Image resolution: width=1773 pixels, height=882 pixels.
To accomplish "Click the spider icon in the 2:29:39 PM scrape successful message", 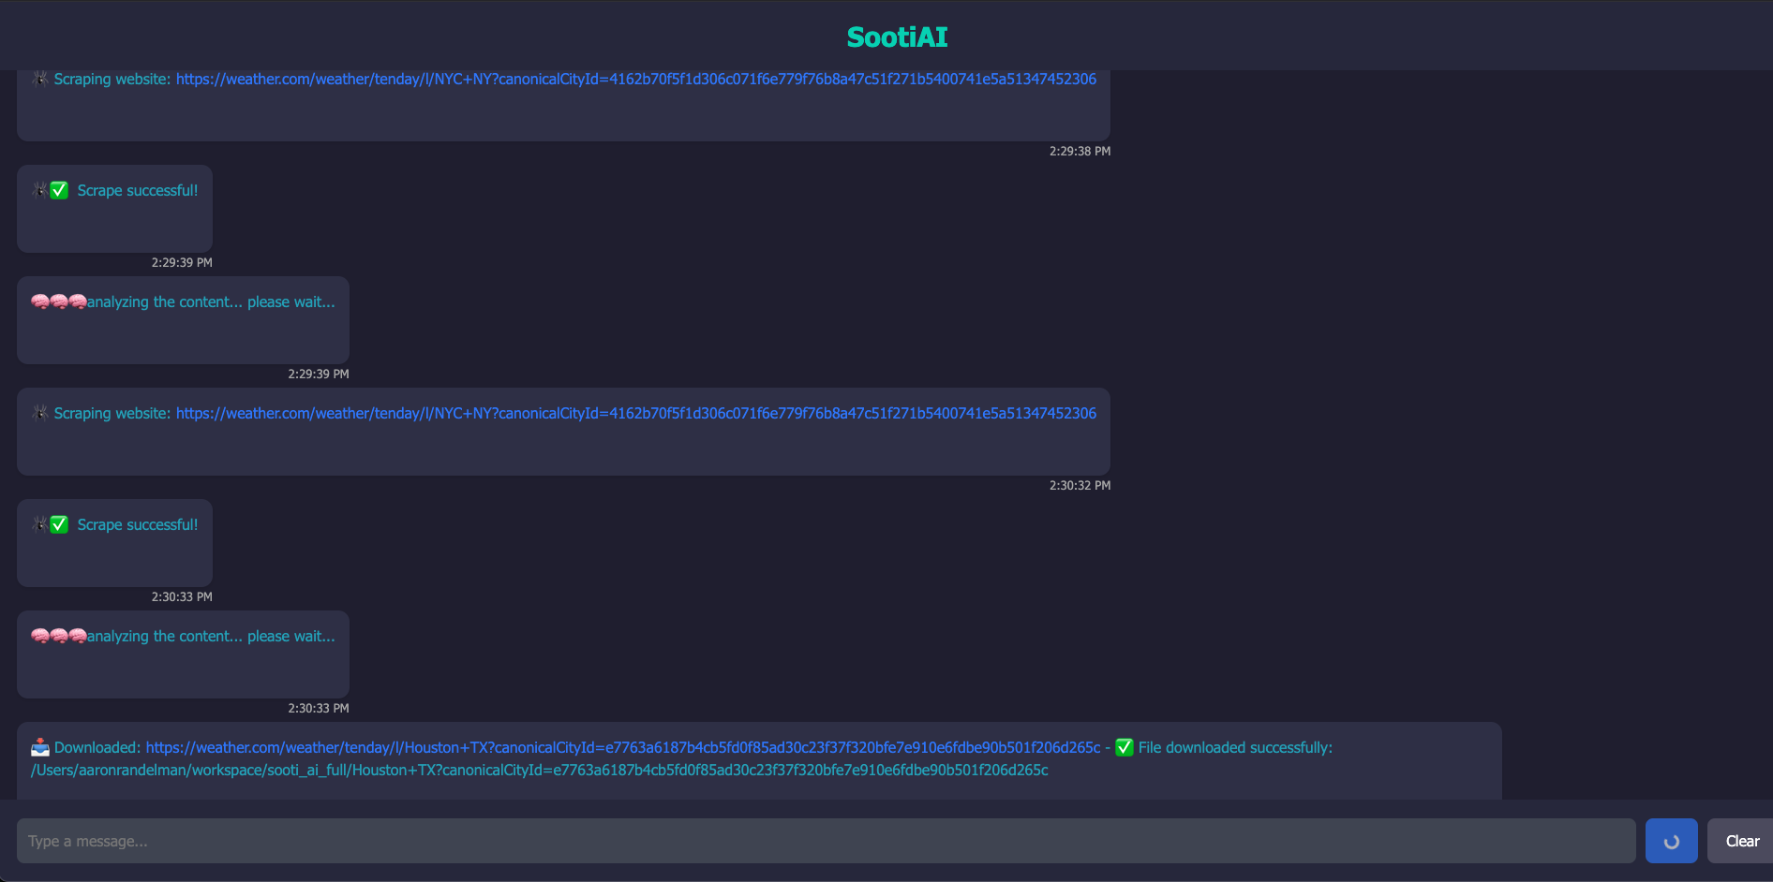I will coord(39,190).
